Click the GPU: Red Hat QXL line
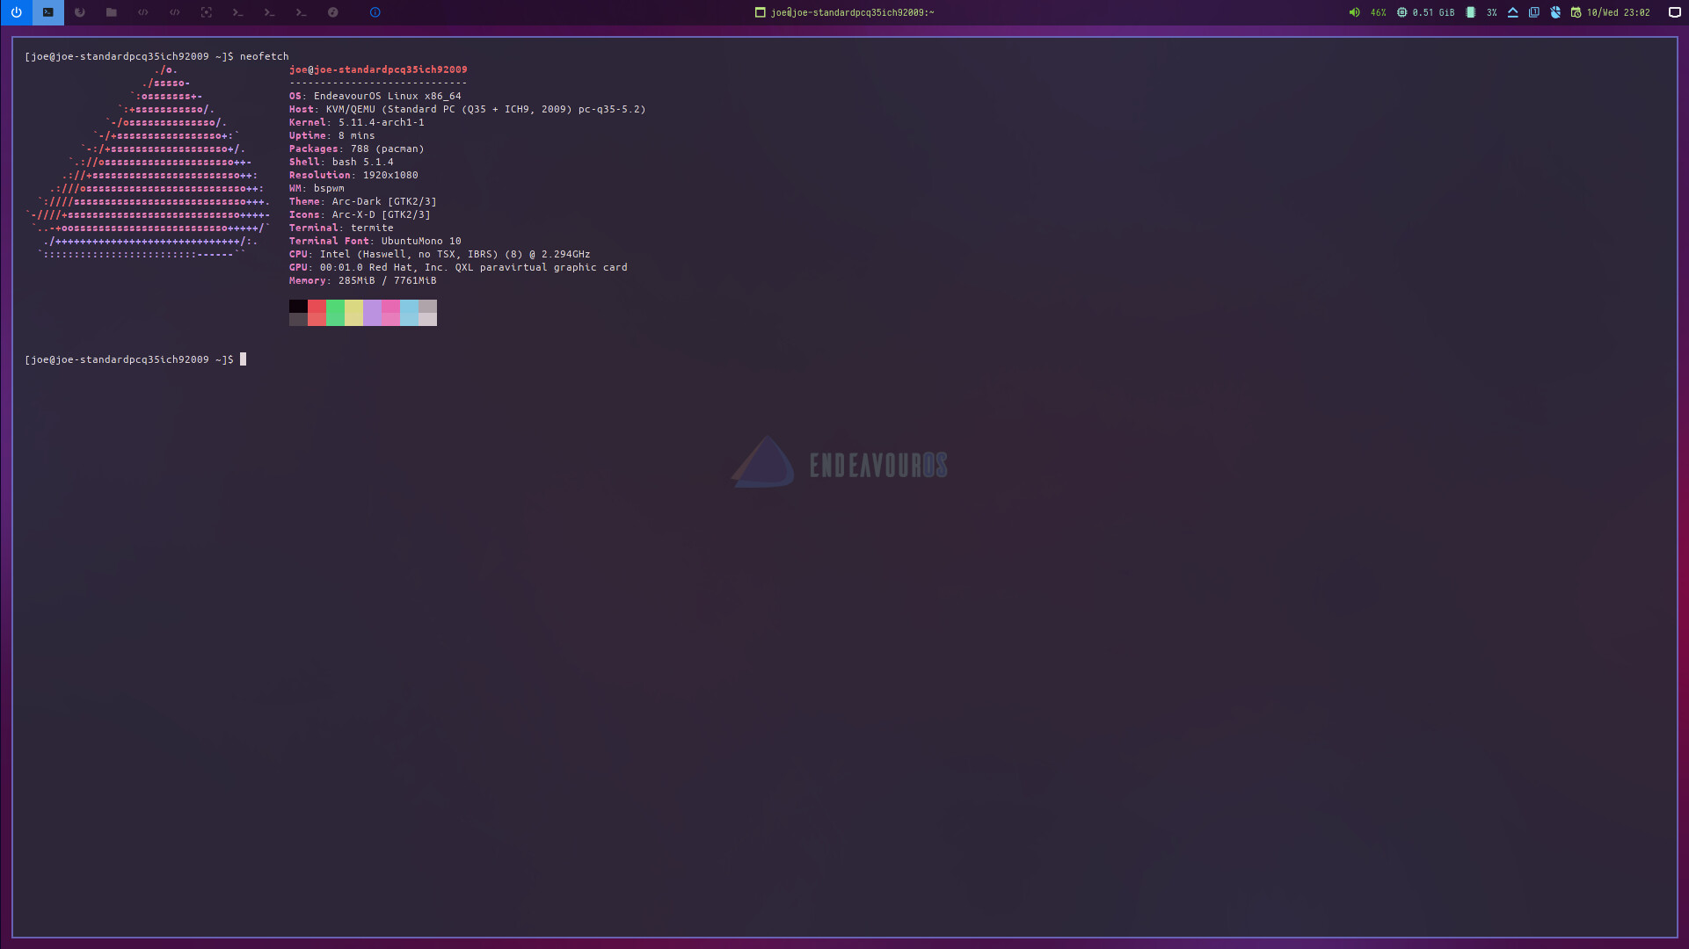This screenshot has height=949, width=1689. pos(458,267)
